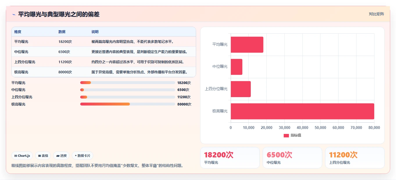Screen dimensions: 396x180
Task: Click the 40,000 axis tick label
Action: [302, 128]
